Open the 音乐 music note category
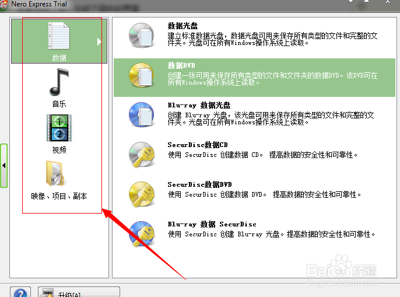Viewport: 400px width, 297px height. (x=59, y=82)
